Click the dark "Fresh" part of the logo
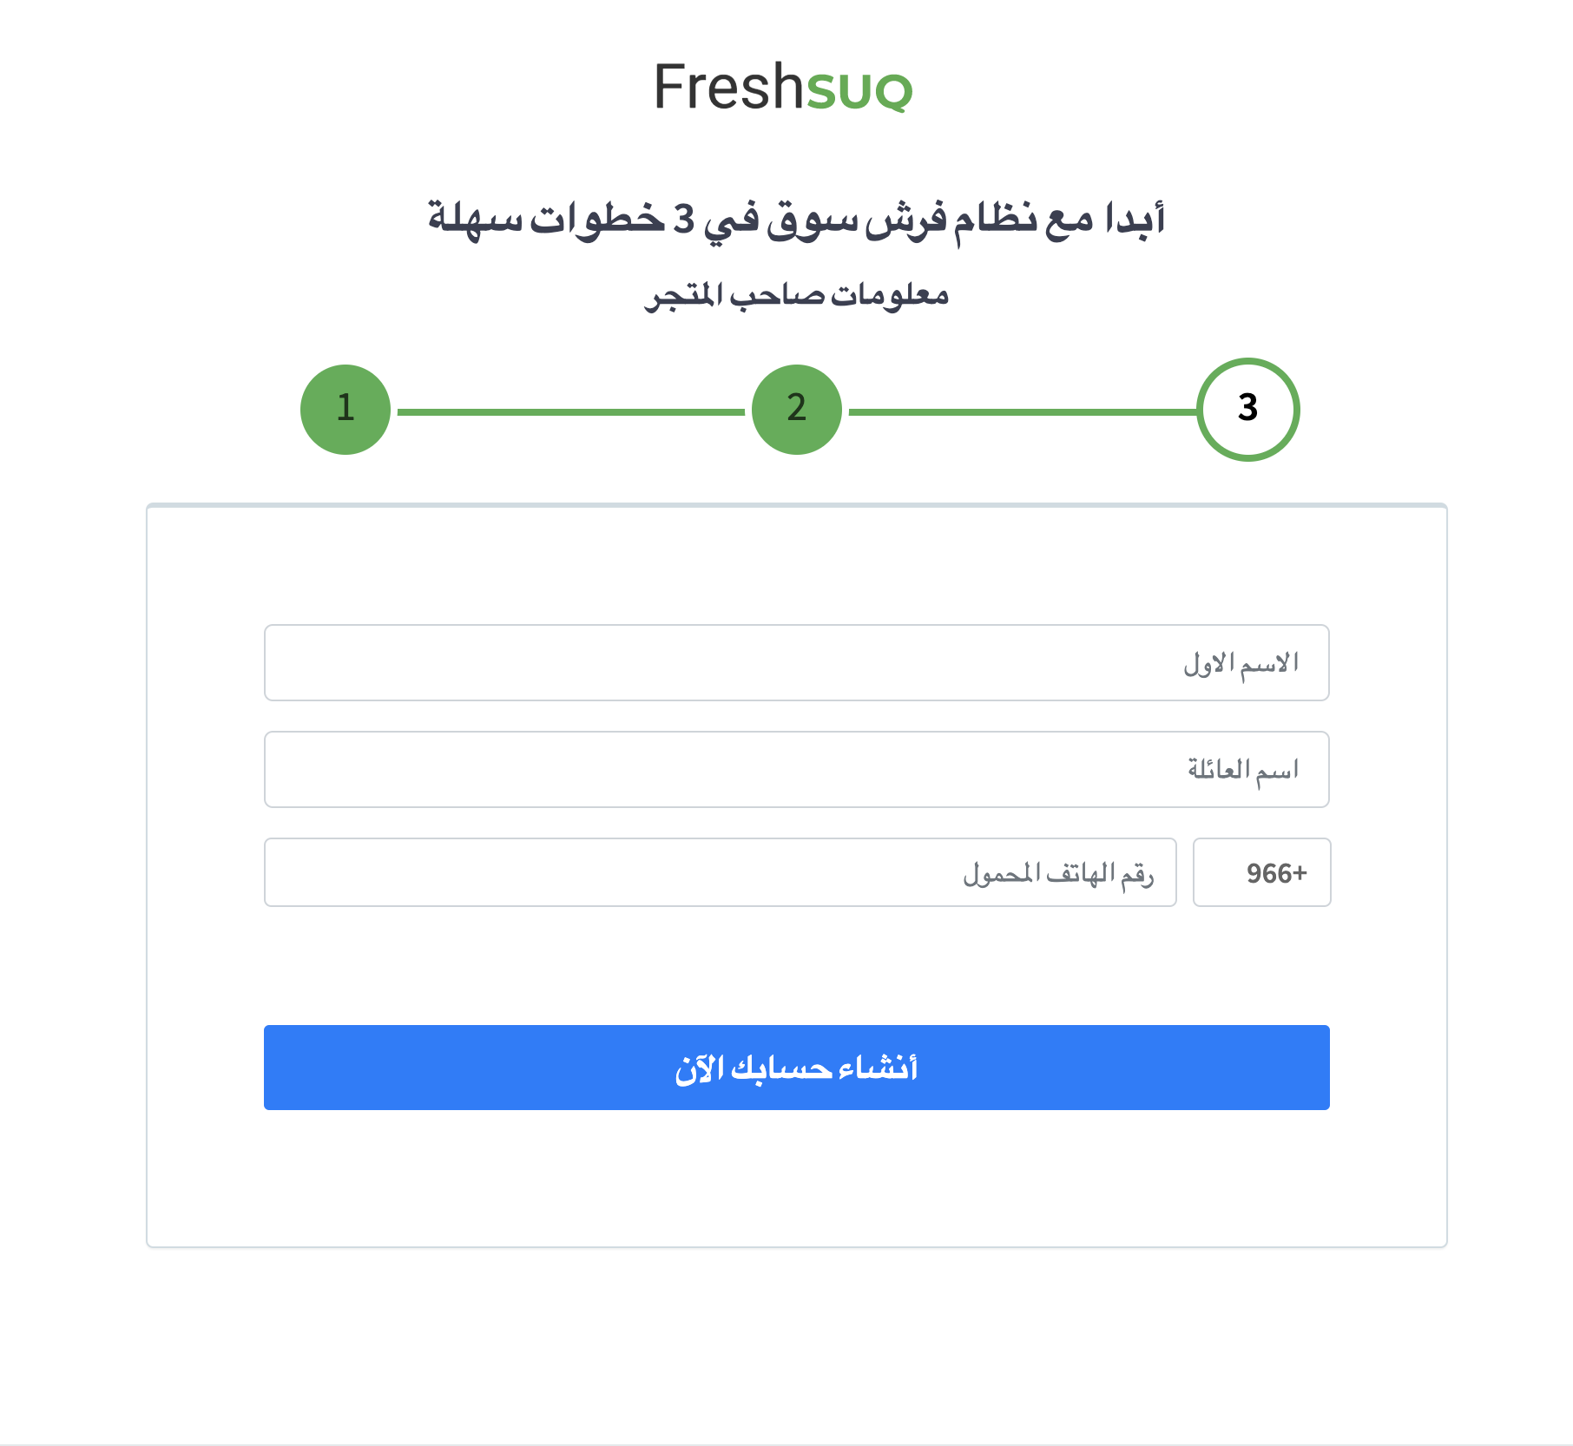This screenshot has width=1573, height=1446. 729,87
